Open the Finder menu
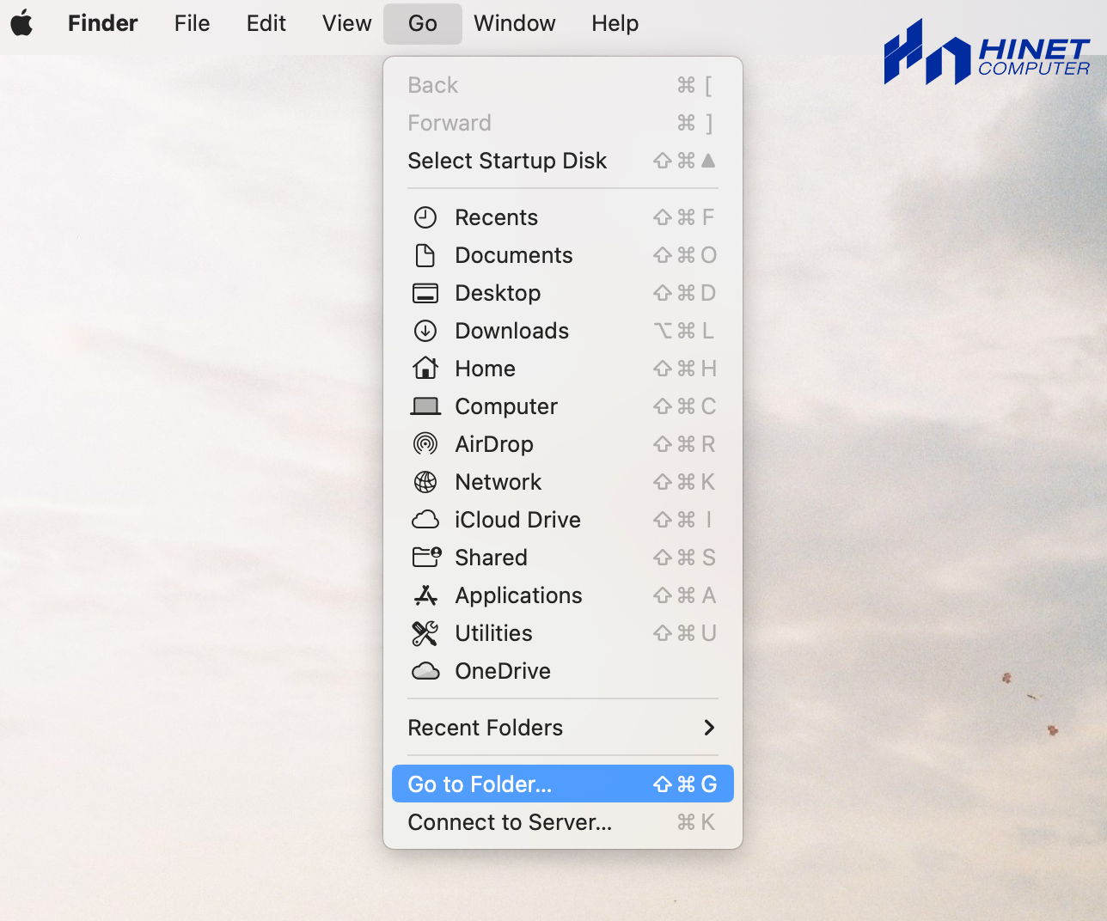 [103, 23]
